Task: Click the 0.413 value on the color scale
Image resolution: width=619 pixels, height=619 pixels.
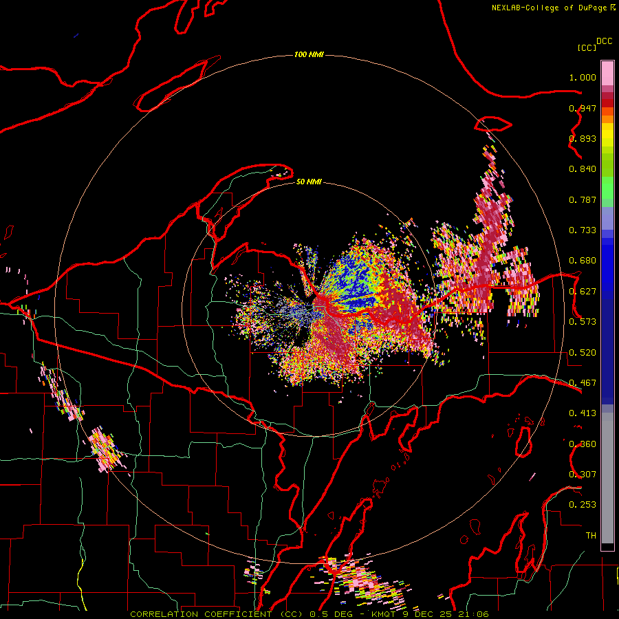Action: tap(583, 413)
